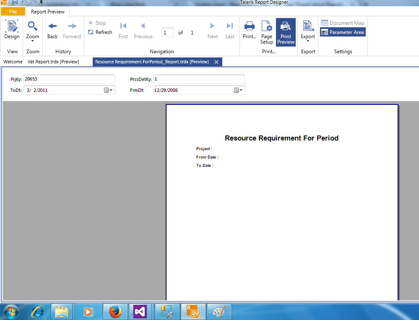The width and height of the screenshot is (419, 320).
Task: Open the Windows Start menu
Action: click(11, 312)
